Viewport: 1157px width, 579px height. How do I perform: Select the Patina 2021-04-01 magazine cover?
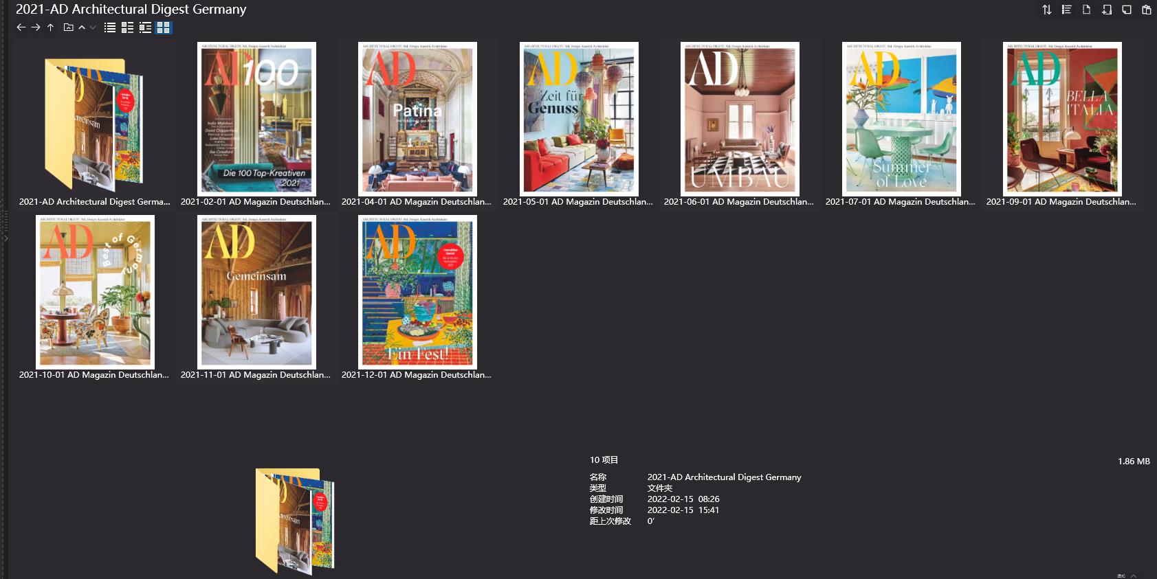417,119
